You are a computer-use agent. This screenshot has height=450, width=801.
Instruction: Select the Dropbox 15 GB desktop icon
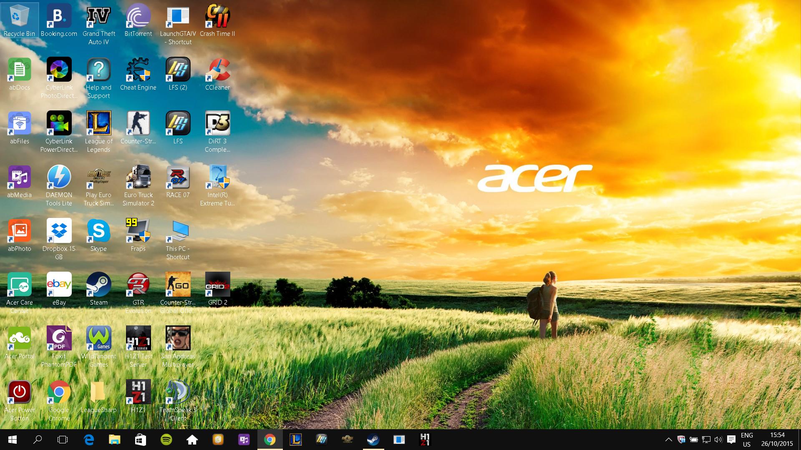coord(59,240)
